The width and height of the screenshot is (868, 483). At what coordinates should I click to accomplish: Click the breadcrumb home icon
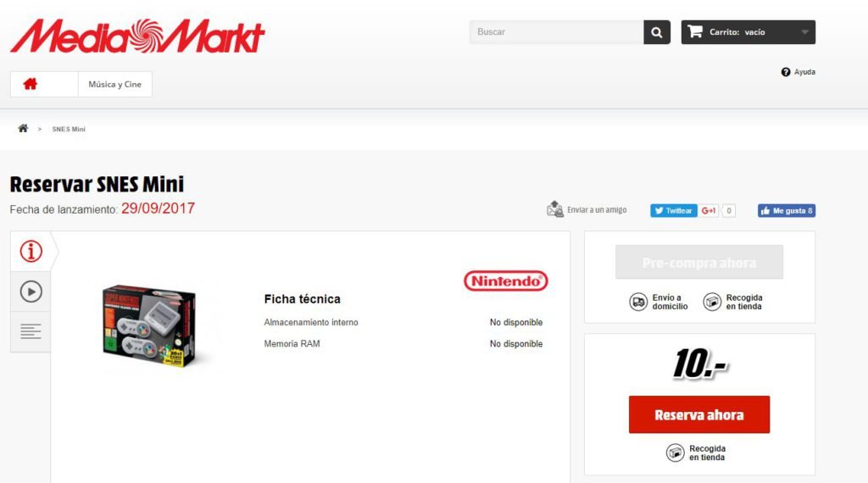coord(23,128)
